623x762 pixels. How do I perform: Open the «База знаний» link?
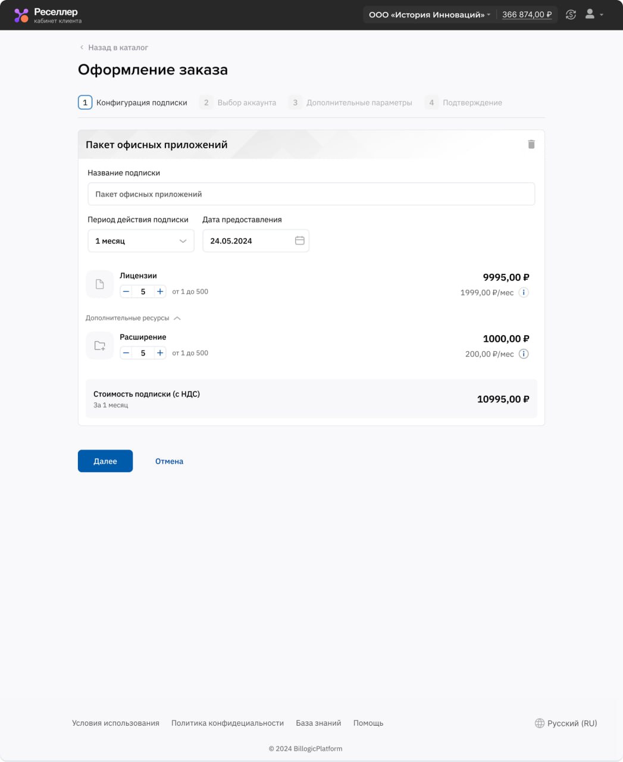[318, 723]
